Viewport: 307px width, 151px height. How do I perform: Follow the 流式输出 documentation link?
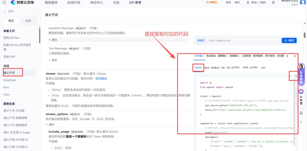pos(101,79)
